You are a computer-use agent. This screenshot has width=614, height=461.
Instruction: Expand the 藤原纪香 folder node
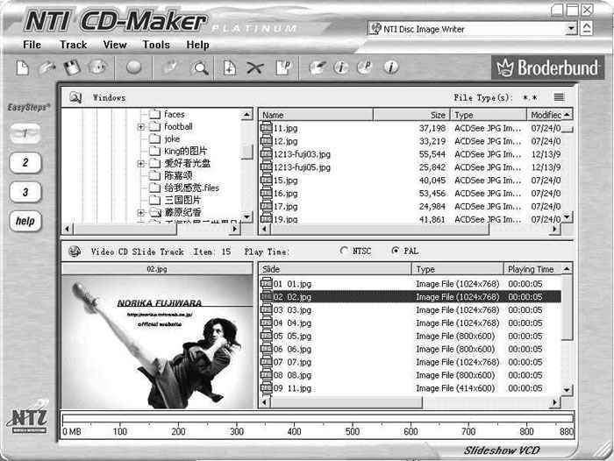141,213
